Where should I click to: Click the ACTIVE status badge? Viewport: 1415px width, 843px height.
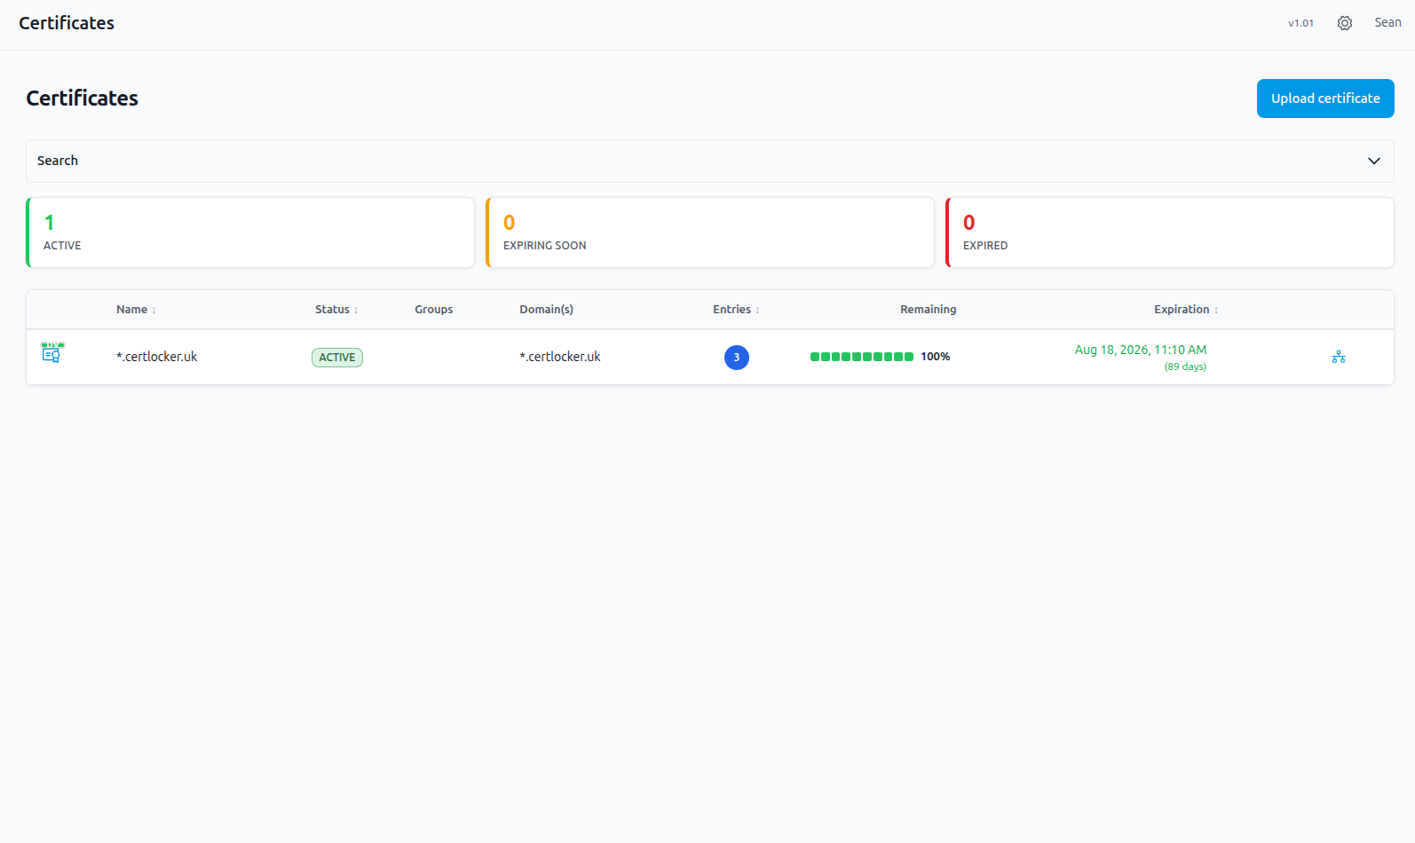click(337, 358)
